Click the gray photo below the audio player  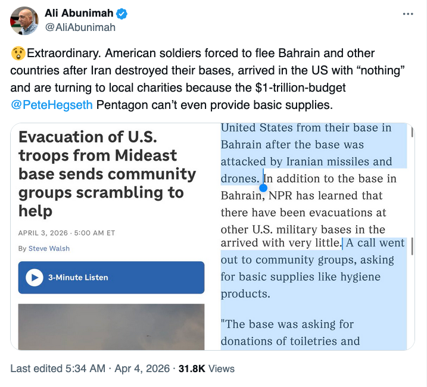pos(111,326)
